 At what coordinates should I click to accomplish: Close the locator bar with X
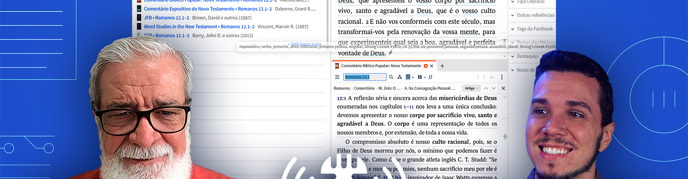point(503,88)
